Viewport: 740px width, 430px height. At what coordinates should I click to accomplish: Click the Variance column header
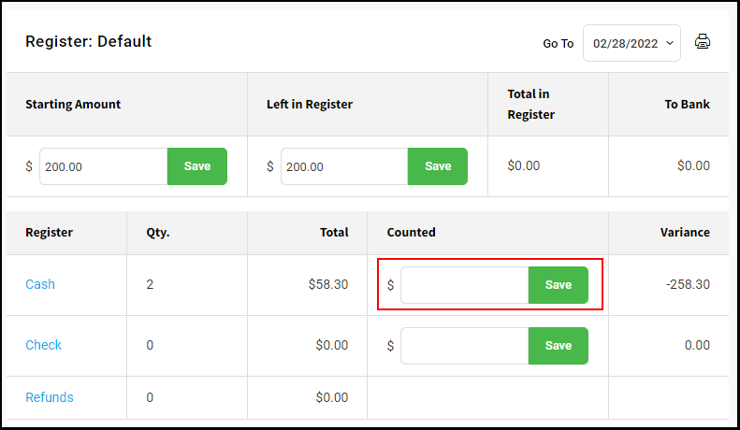pos(685,232)
